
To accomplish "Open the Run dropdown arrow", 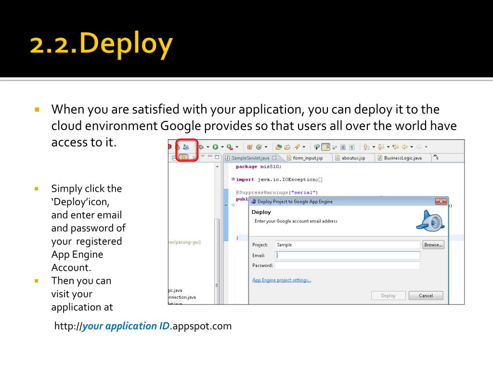I will [x=222, y=147].
